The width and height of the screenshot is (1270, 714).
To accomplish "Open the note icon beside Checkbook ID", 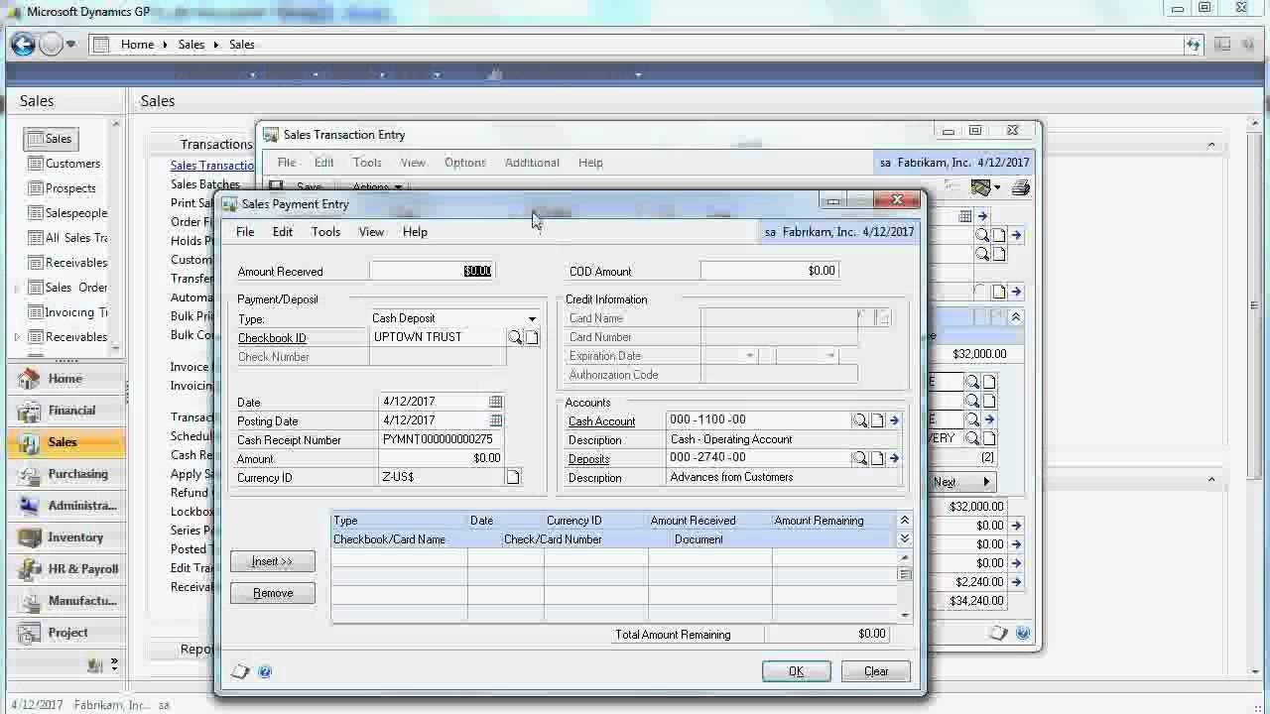I will tap(532, 338).
